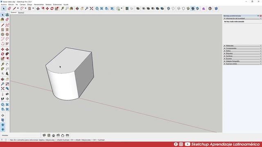This screenshot has width=262, height=147.
Task: Click the user account sign-in icon
Action: coord(118,8)
